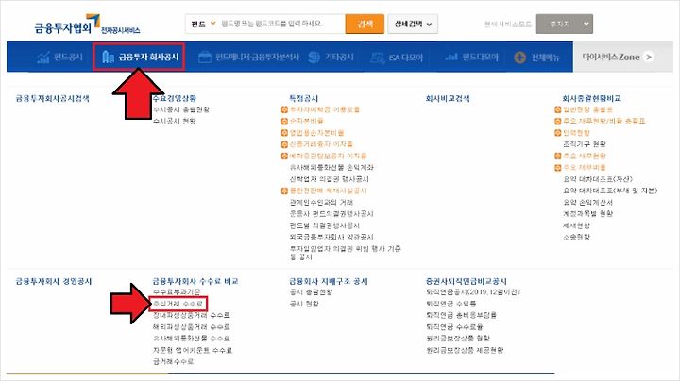Click the orange icon beside 불완전판매 제재사실공시

click(284, 190)
